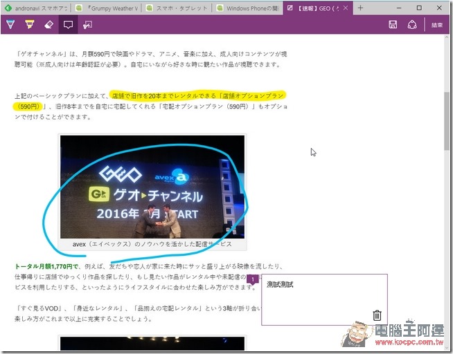This screenshot has width=453, height=354.
Task: Save the web note
Action: click(393, 25)
